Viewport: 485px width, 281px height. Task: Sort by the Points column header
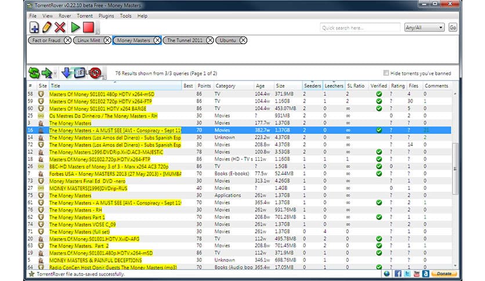(x=204, y=86)
